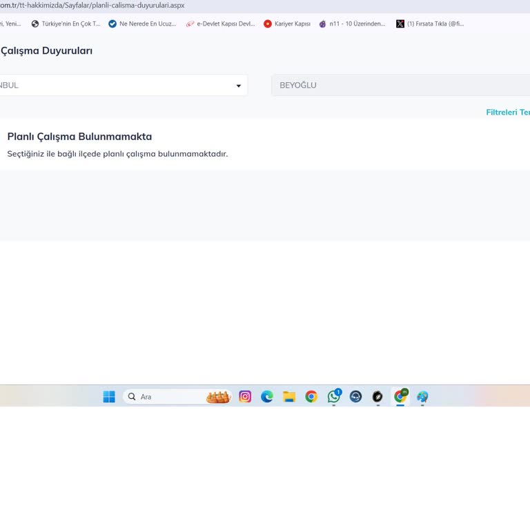Expand the city dropdown showing NBUL
The height and width of the screenshot is (530, 530).
[123, 85]
